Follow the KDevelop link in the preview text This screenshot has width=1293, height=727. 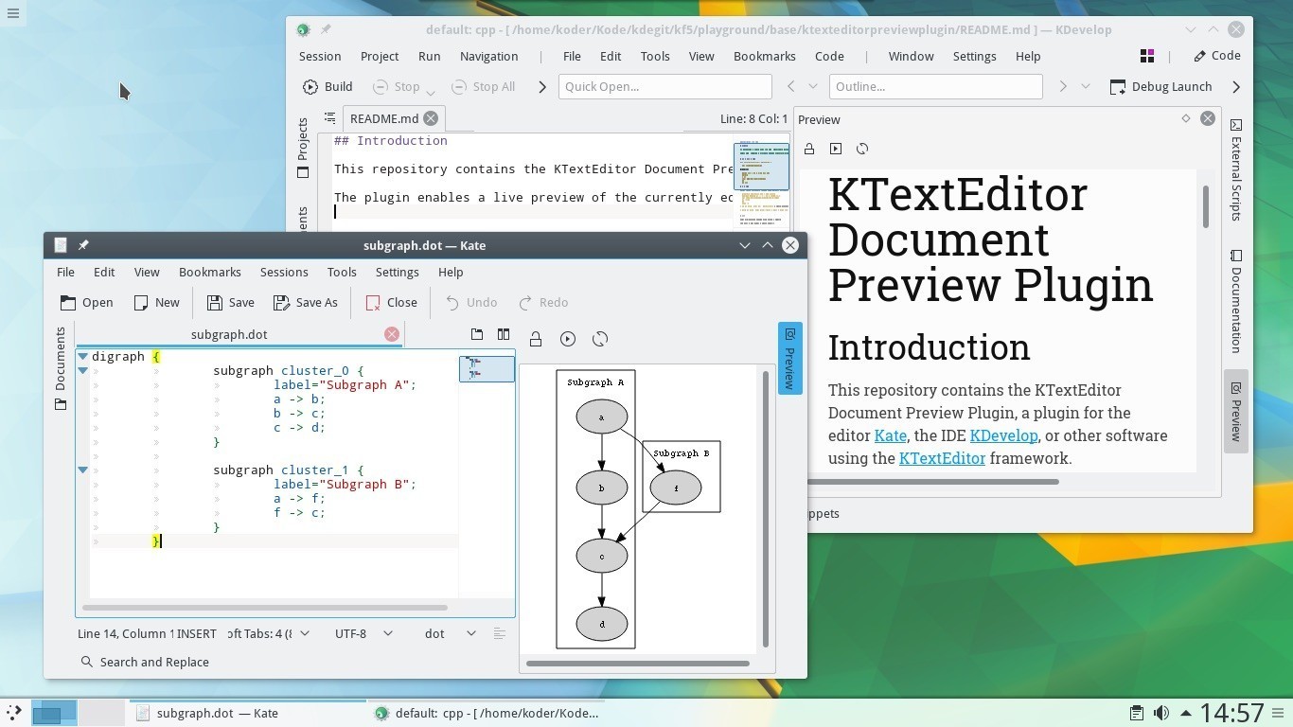pyautogui.click(x=1002, y=435)
